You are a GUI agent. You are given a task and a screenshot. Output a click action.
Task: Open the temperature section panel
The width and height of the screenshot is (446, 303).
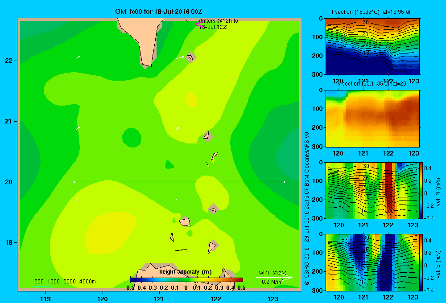[372, 47]
